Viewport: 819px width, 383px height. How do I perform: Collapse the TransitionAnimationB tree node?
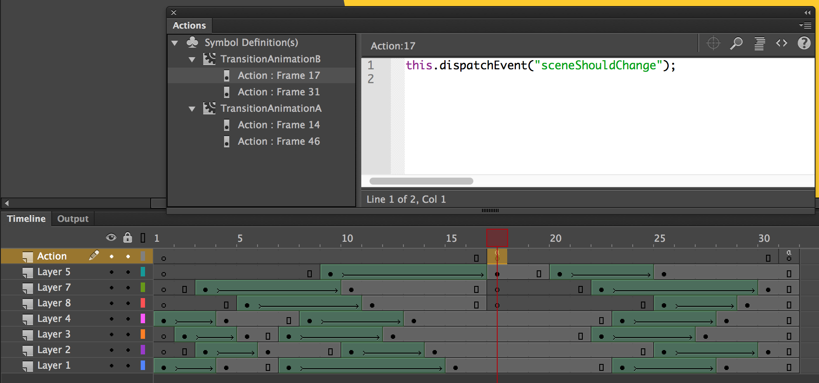click(x=192, y=59)
